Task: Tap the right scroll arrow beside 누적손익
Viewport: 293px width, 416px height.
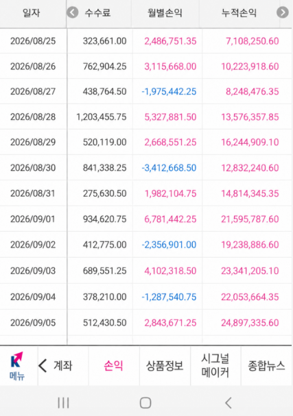Action: pos(283,12)
